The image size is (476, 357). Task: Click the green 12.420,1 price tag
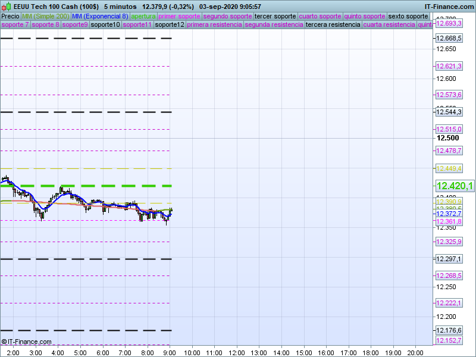pos(455,186)
